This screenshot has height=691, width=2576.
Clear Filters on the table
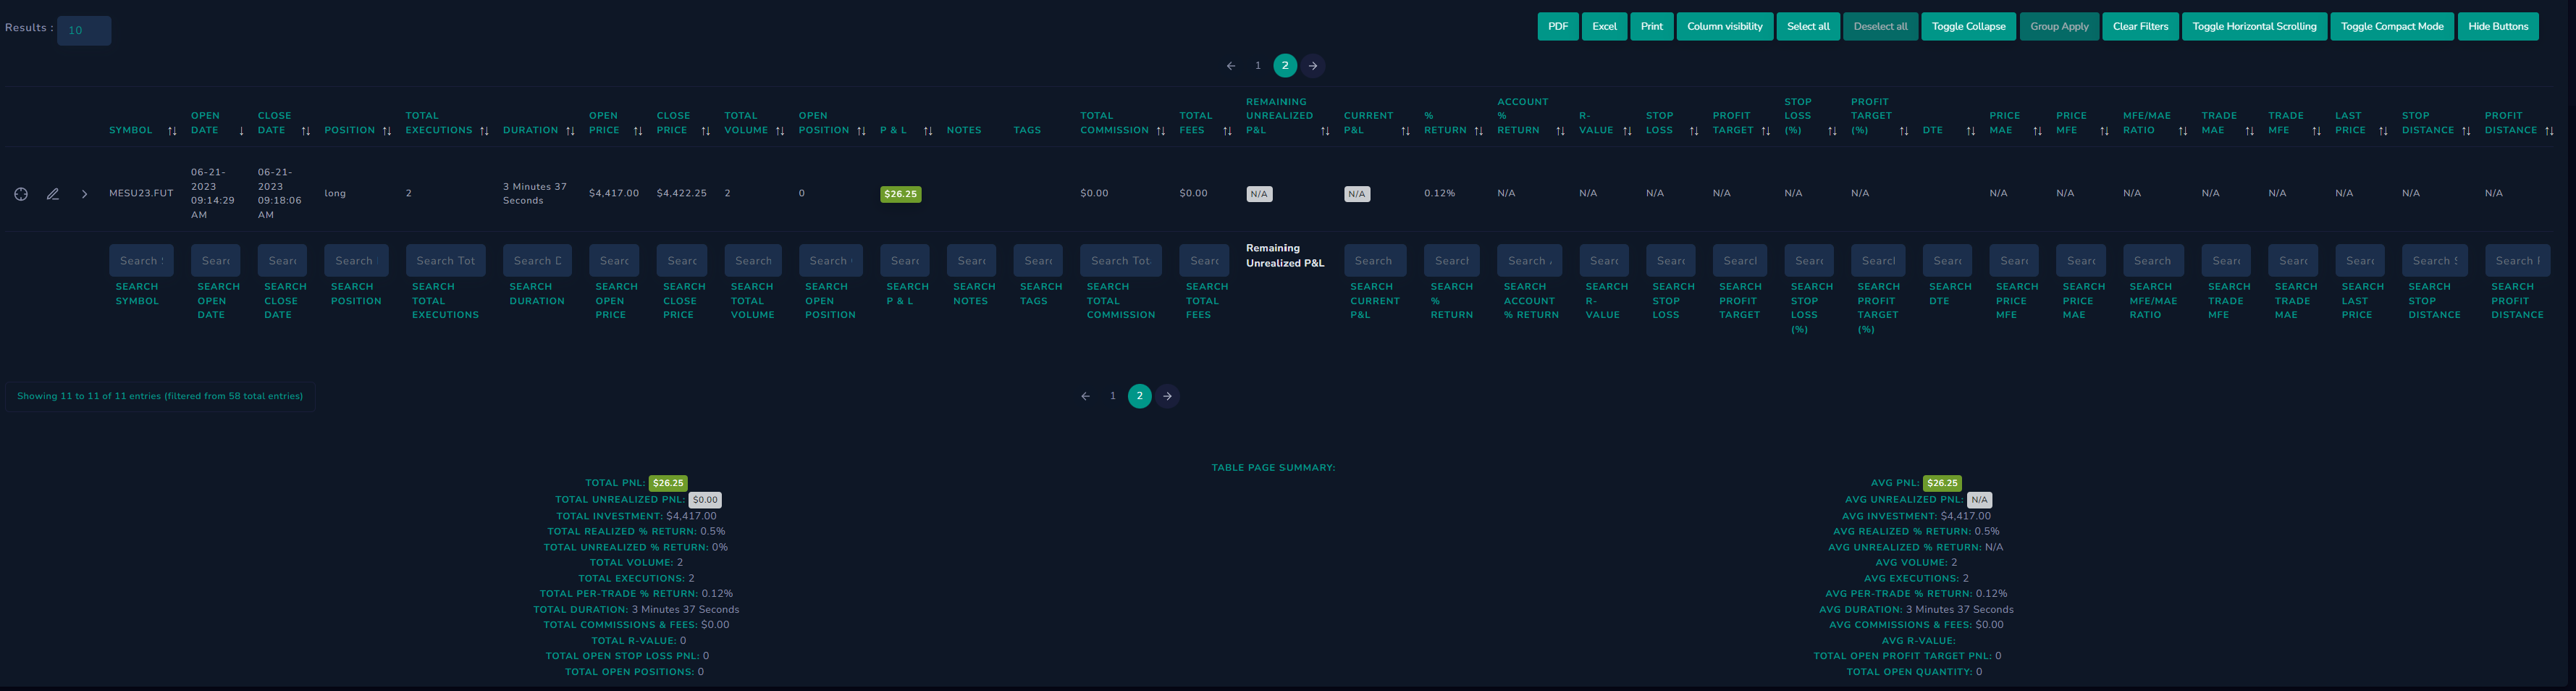[x=2140, y=27]
